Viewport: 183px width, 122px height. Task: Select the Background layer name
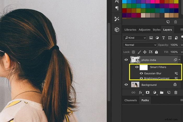click(x=149, y=85)
